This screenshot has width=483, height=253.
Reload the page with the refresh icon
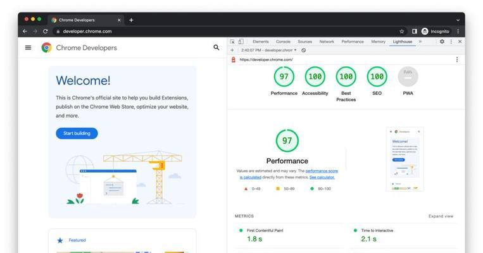tap(46, 32)
